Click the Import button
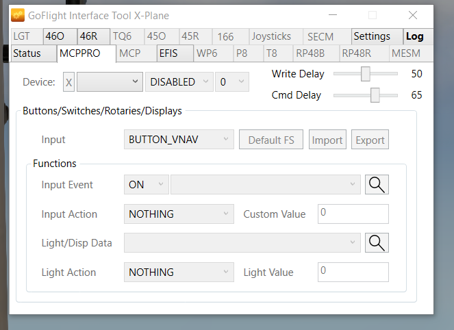The width and height of the screenshot is (454, 330). tap(327, 140)
